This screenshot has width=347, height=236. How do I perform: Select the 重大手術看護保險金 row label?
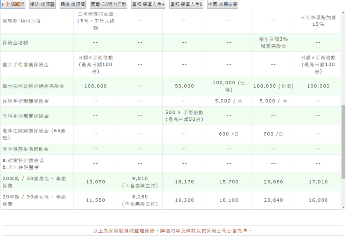pyautogui.click(x=25, y=65)
